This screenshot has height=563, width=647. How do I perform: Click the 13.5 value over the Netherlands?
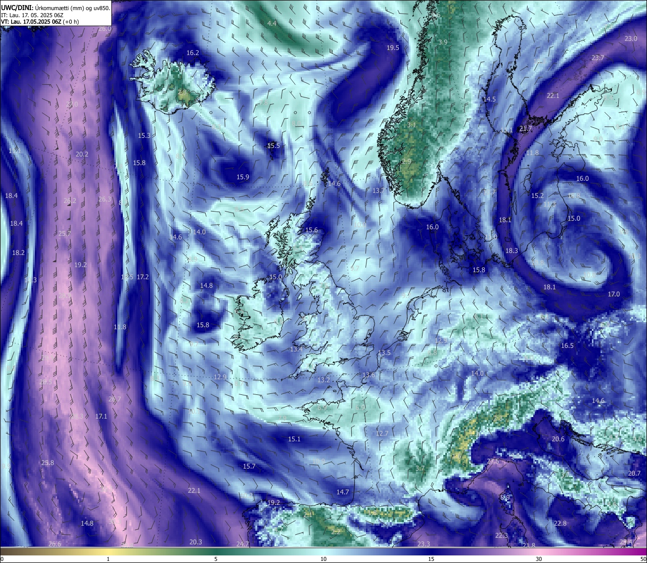point(385,352)
